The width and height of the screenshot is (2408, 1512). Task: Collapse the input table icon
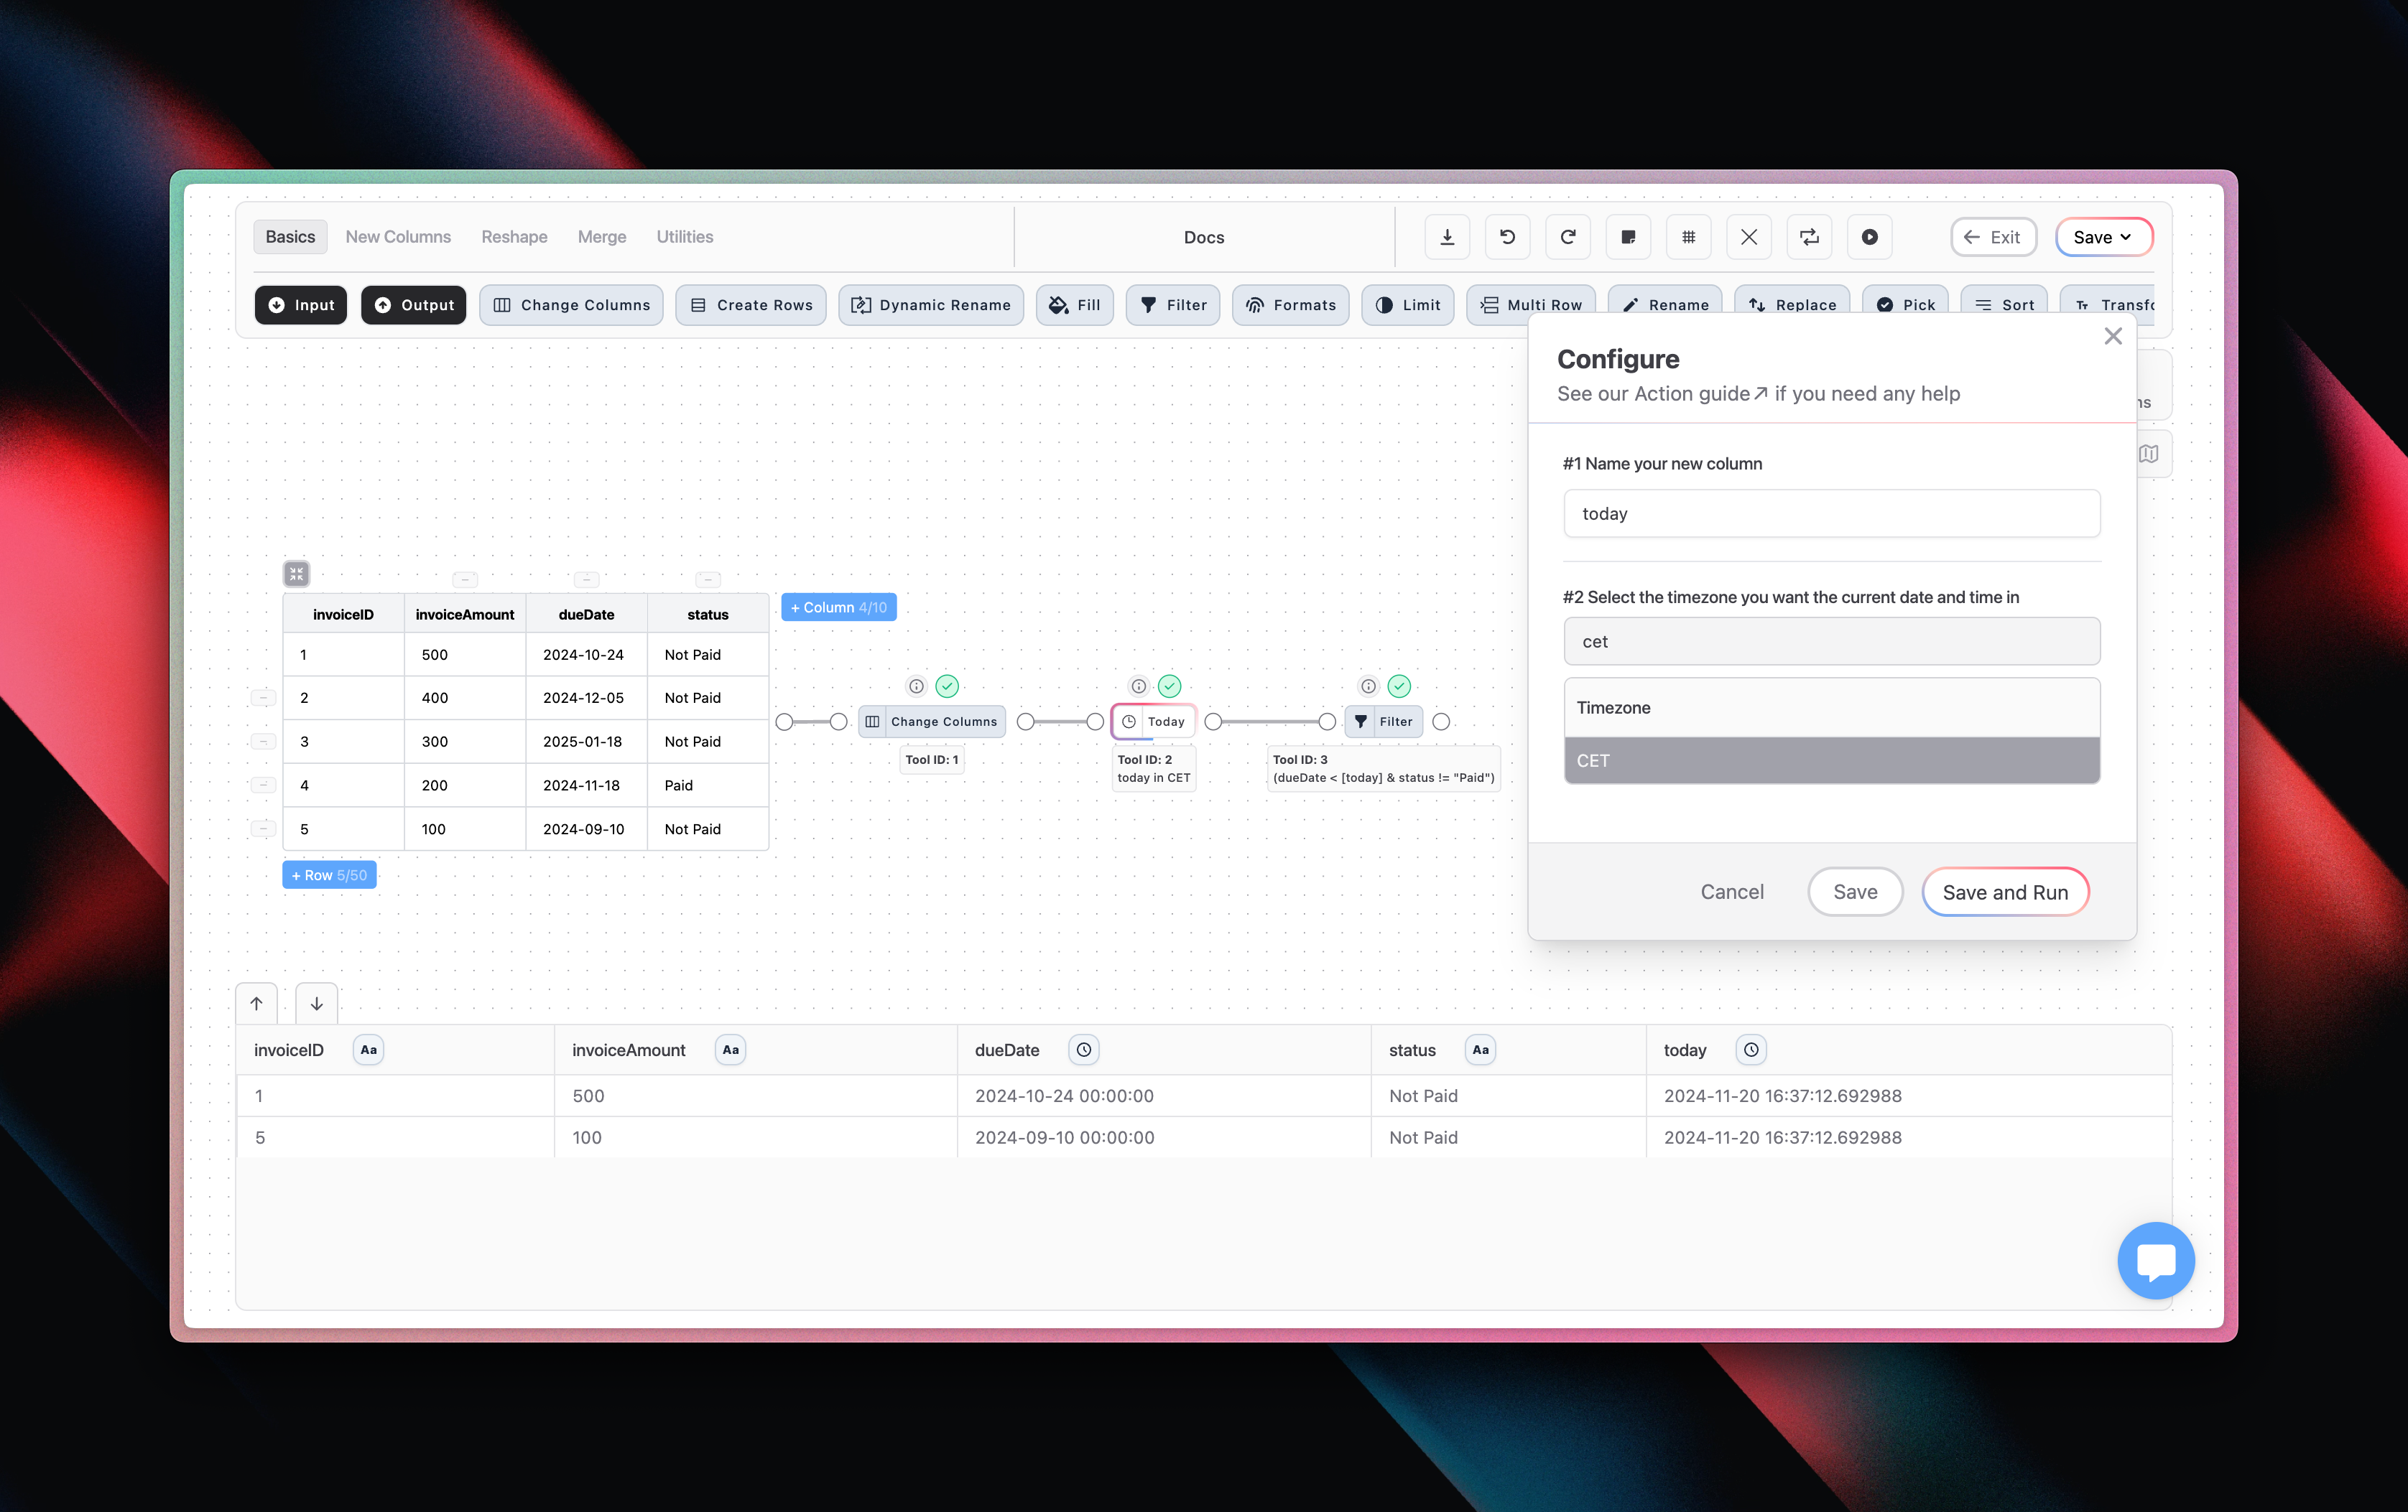(x=296, y=574)
